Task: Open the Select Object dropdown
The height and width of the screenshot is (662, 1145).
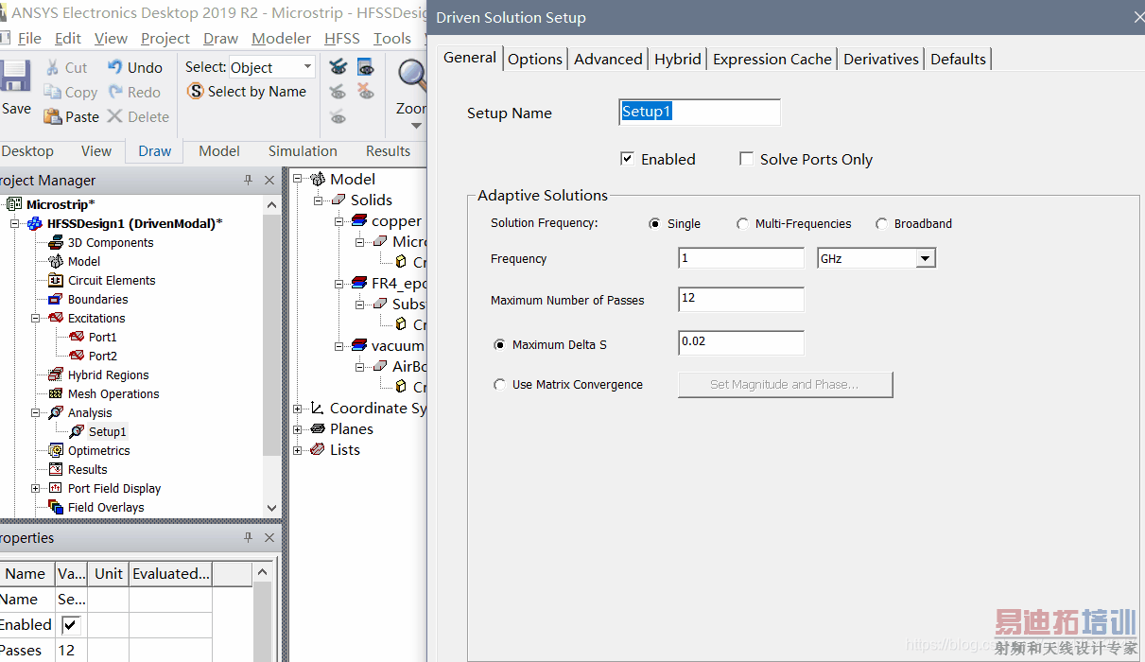Action: (307, 67)
